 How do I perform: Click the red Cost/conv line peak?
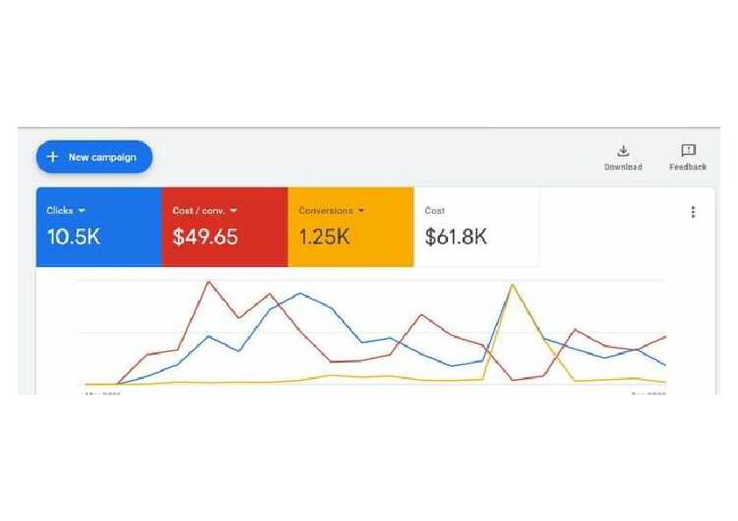tap(209, 283)
